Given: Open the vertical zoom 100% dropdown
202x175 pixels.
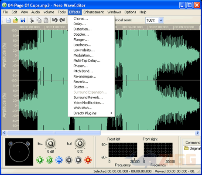Looking at the screenshot, I should coord(161,20).
